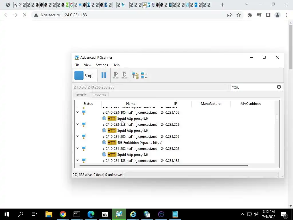Open Chrome's three-dot menu

[x=287, y=15]
